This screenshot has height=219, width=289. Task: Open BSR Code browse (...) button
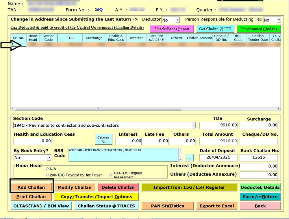click(x=189, y=158)
